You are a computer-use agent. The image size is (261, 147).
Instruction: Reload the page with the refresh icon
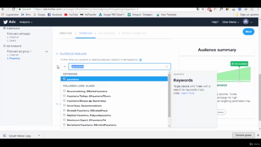13,9
